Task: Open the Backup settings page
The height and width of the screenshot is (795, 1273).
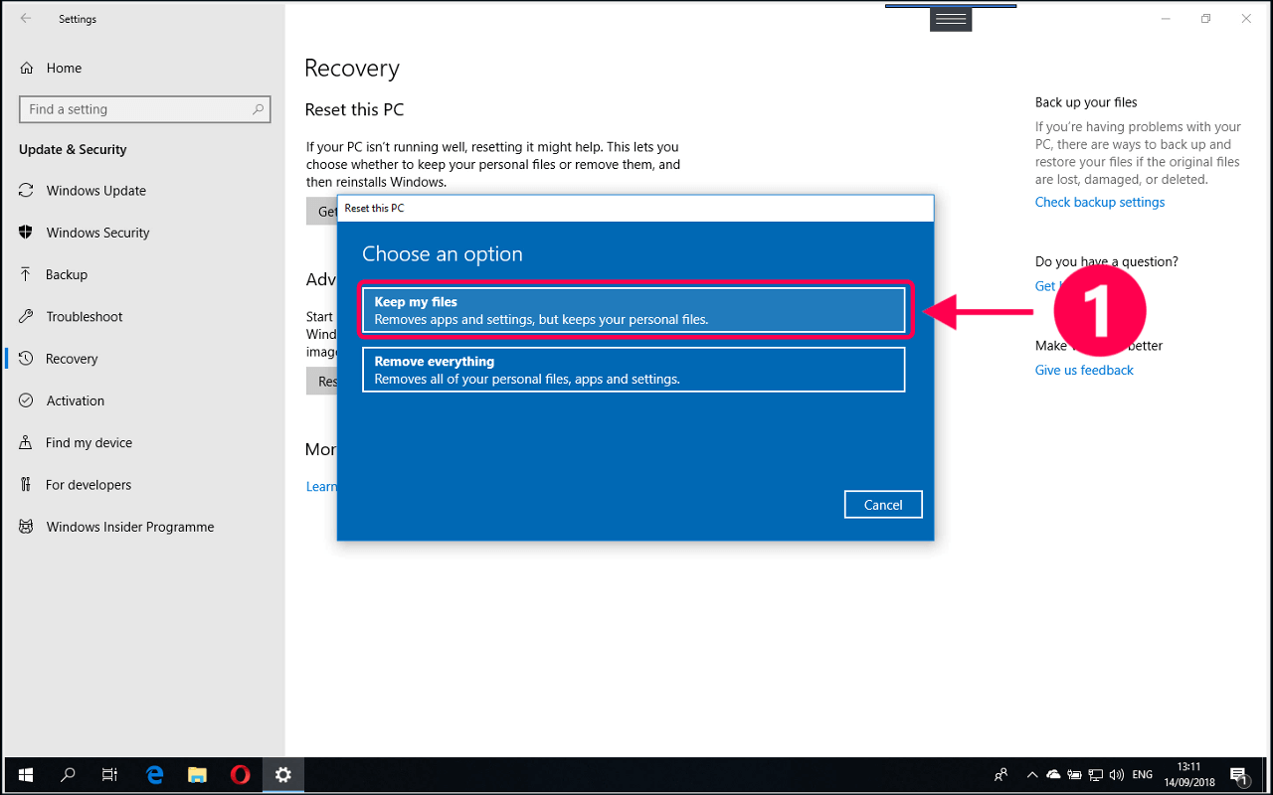Action: [67, 274]
